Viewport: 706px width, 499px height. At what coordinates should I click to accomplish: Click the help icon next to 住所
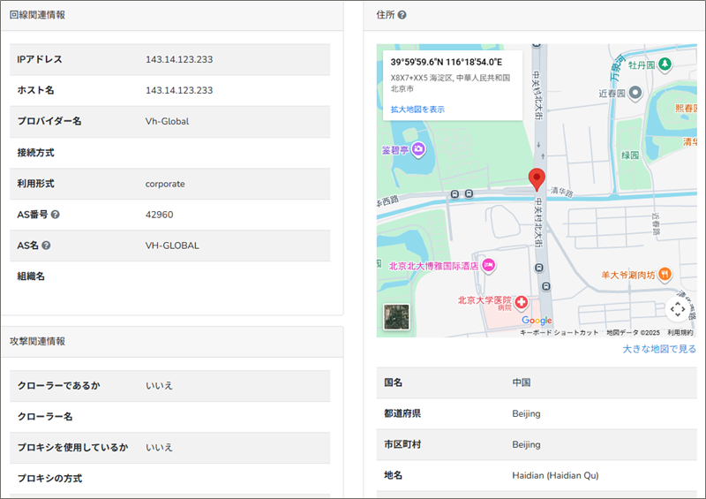point(402,15)
